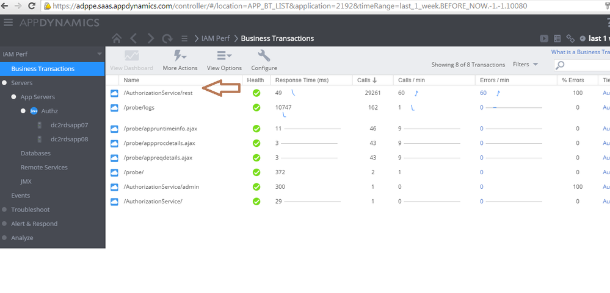Click the refresh icon in AppDynamics toolbar
This screenshot has height=293, width=610.
[167, 38]
